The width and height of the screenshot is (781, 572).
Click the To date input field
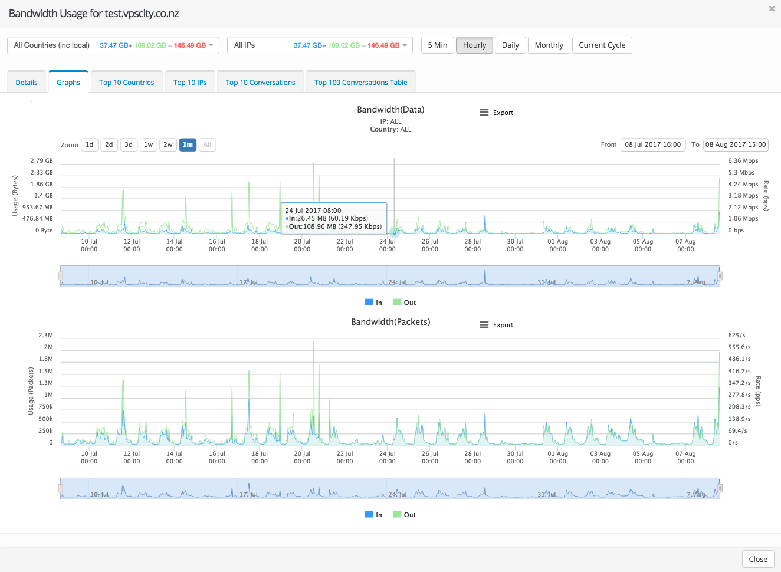736,144
